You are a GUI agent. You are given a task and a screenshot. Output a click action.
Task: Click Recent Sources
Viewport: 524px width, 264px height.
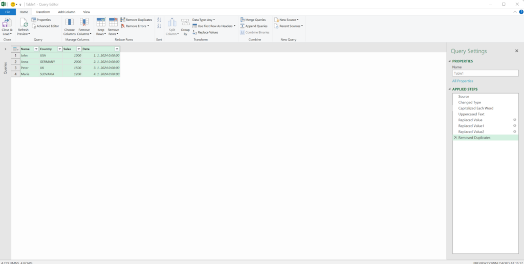tap(289, 26)
